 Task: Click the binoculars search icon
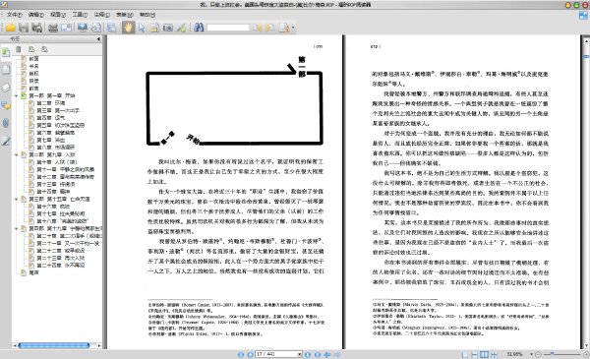(x=199, y=28)
